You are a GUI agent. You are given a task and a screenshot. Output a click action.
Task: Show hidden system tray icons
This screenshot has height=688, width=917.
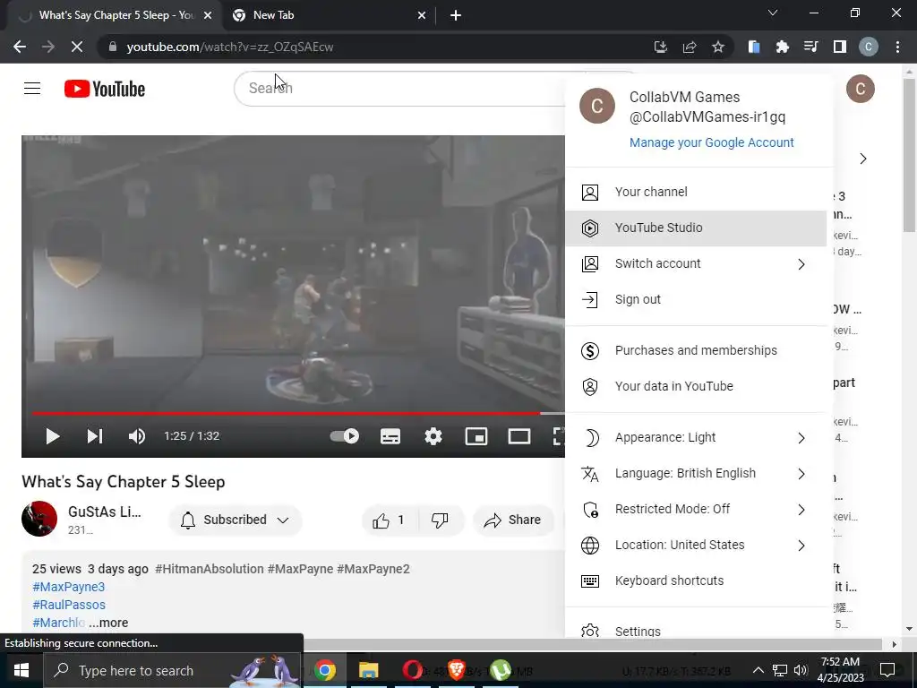tap(758, 670)
